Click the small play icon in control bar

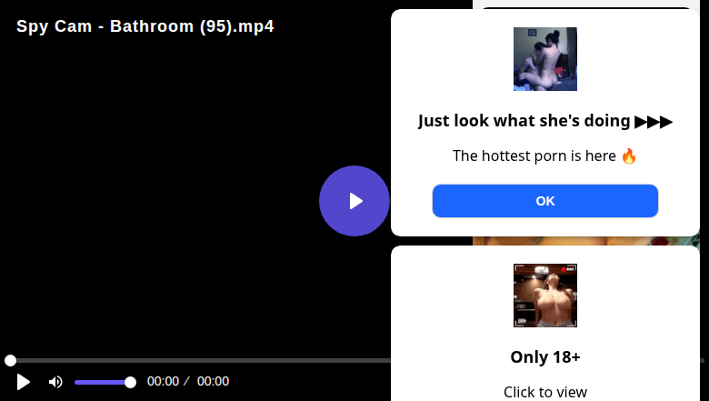coord(23,382)
